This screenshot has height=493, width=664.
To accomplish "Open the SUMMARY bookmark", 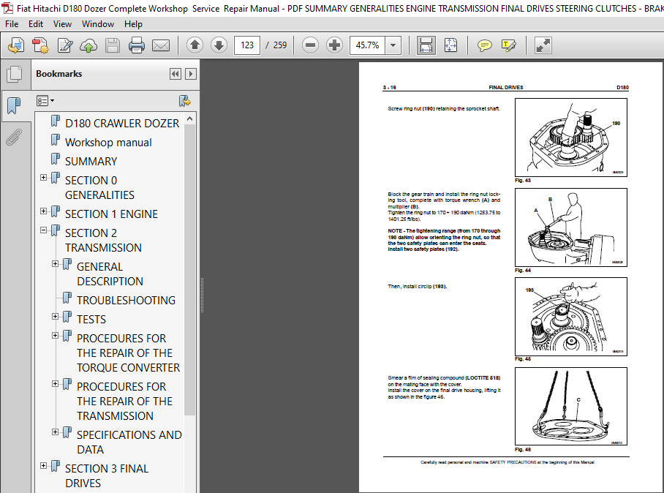I will click(x=91, y=162).
